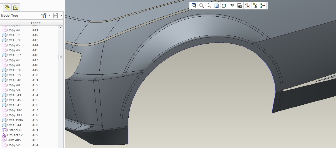Click the Zoom In magnifier icon
Screen dimensions: 336x148
click(x=201, y=6)
